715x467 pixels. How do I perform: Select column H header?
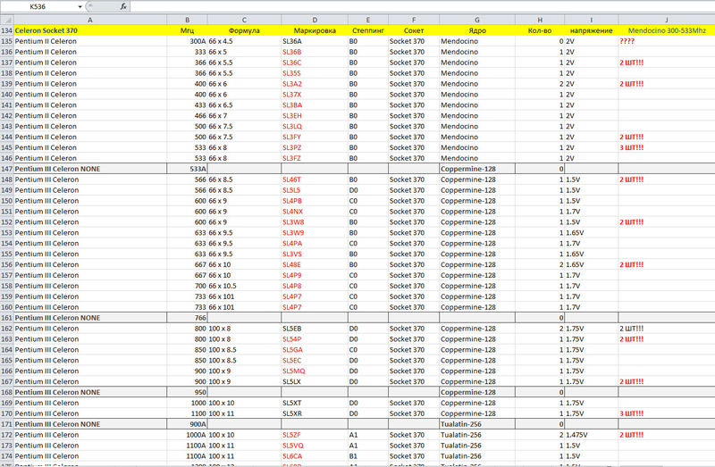pyautogui.click(x=540, y=20)
